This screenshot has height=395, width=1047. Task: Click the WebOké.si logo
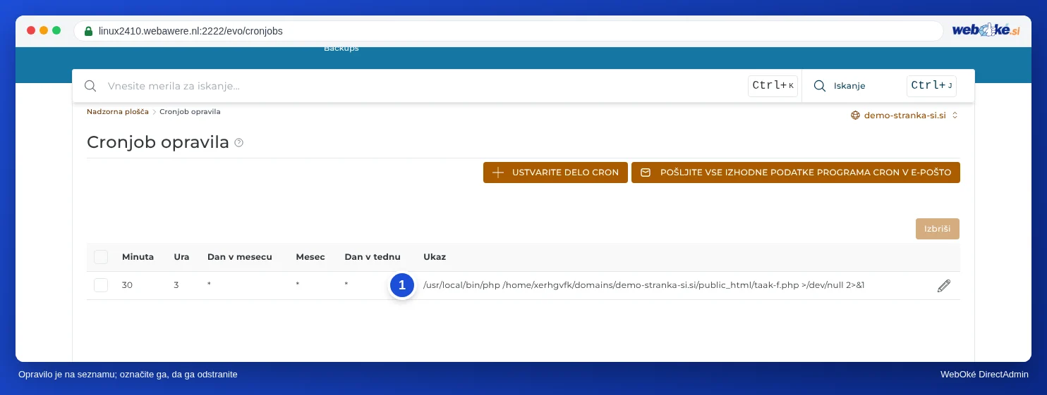tap(986, 30)
